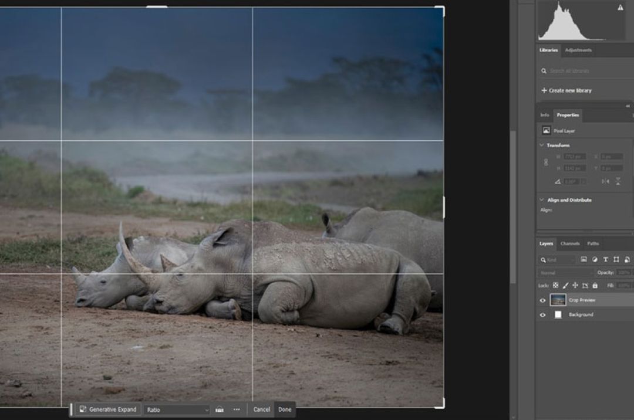The height and width of the screenshot is (420, 634).
Task: Click the lock image pixels brush icon
Action: (x=565, y=286)
